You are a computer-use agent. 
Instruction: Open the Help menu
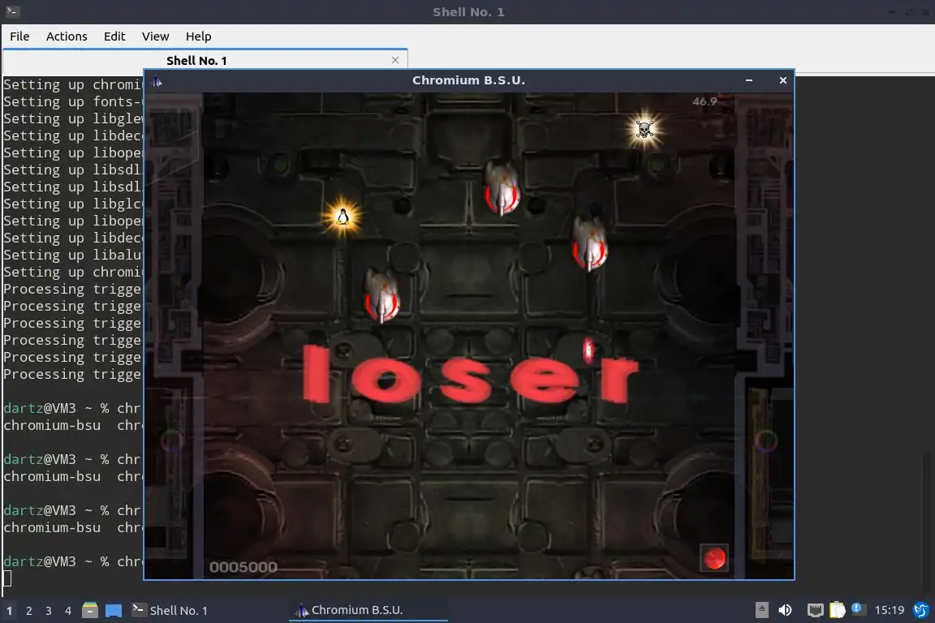tap(199, 37)
